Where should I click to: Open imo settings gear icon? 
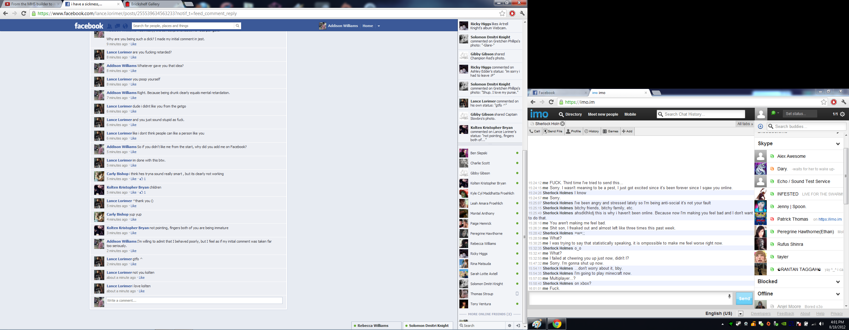click(x=842, y=114)
